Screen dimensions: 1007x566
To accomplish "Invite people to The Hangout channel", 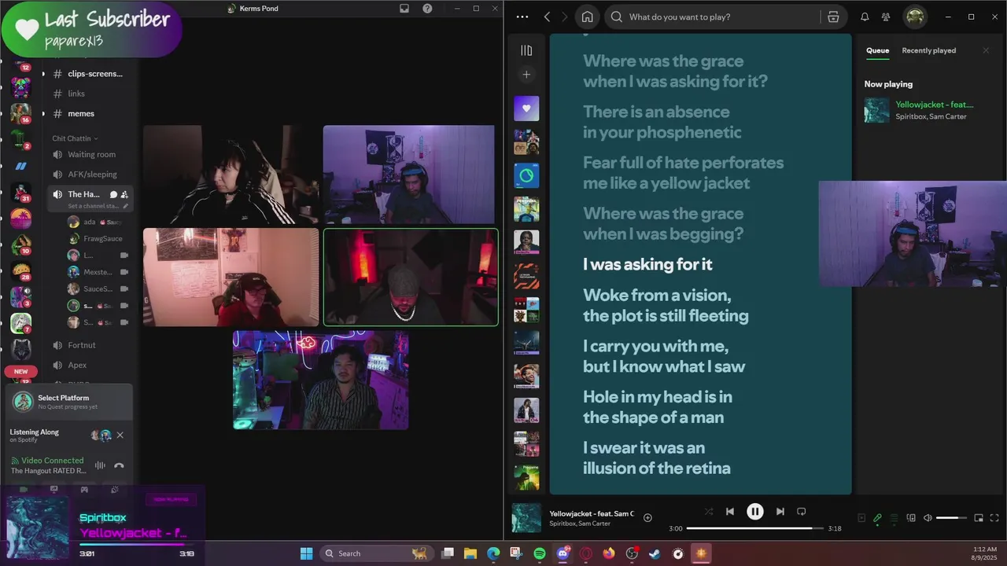I will pyautogui.click(x=124, y=194).
